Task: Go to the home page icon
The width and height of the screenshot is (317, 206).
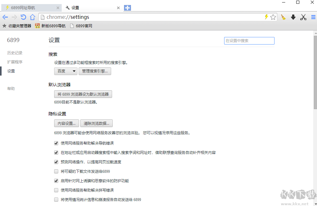Action: 32,17
